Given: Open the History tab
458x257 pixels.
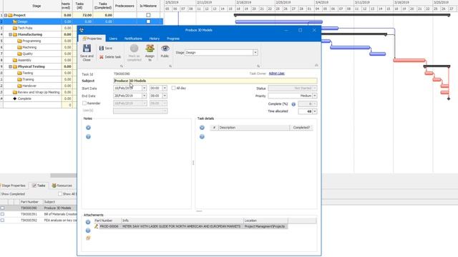Looking at the screenshot, I should [x=155, y=39].
